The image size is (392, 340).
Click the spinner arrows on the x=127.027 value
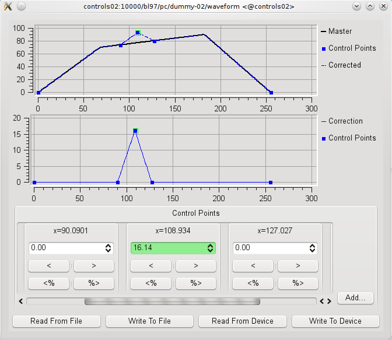(x=311, y=248)
